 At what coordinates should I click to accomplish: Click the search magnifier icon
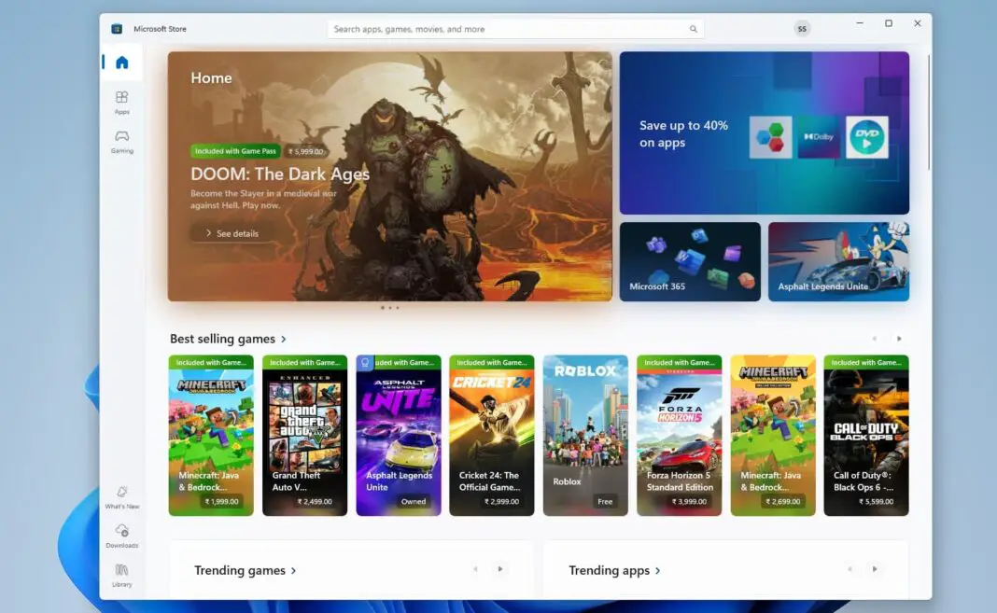[x=693, y=29]
